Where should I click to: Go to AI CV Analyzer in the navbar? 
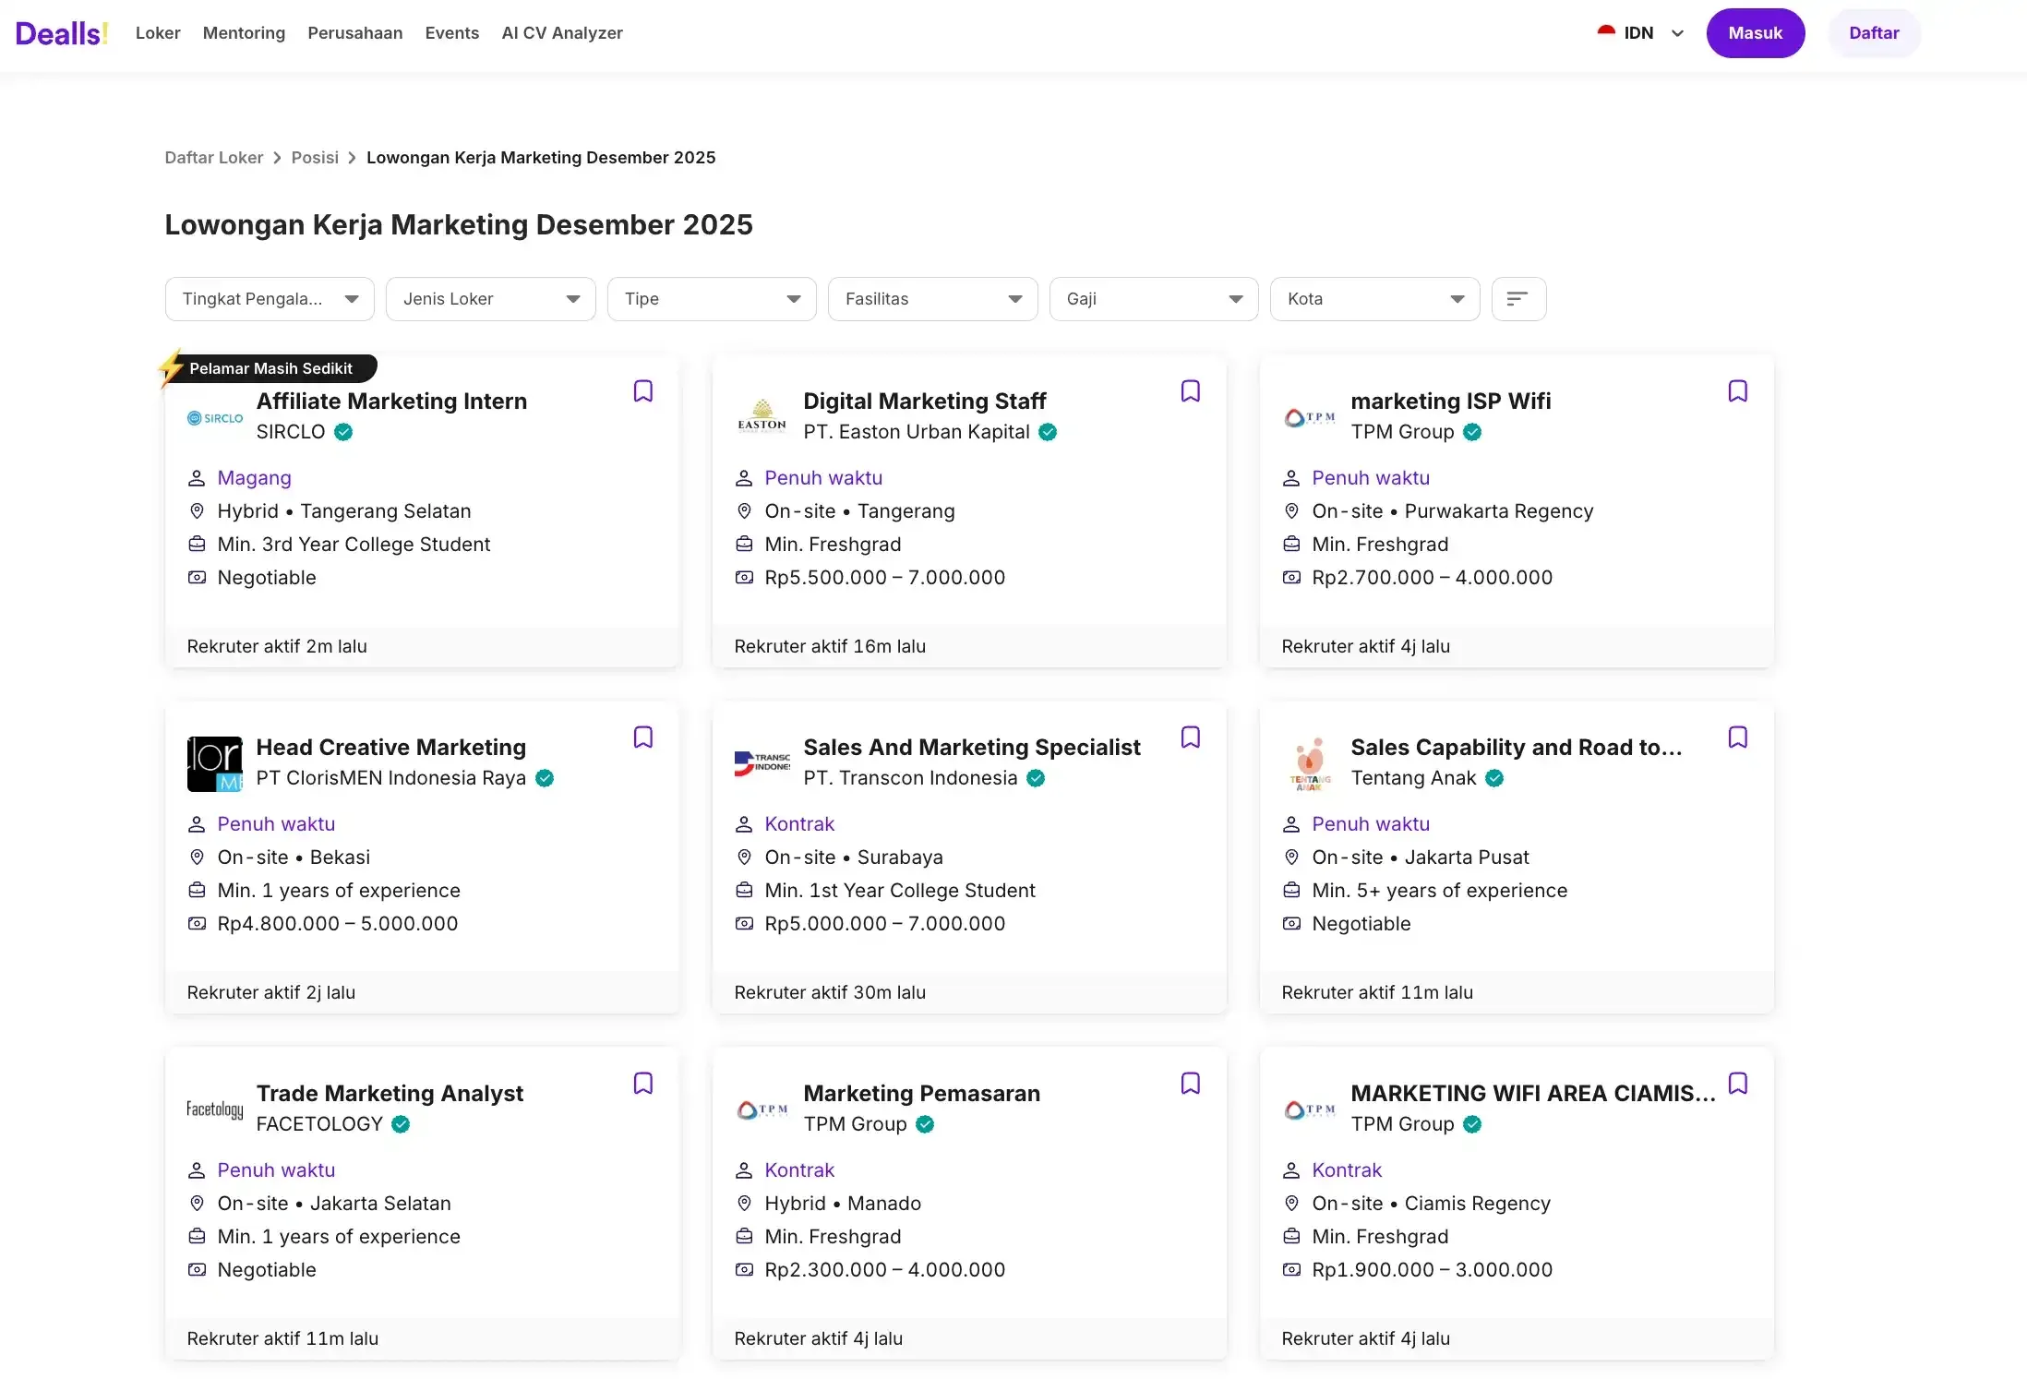click(x=561, y=33)
